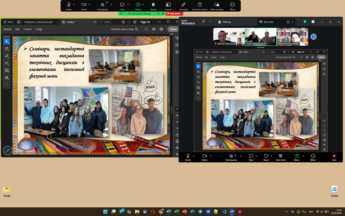
Task: Choose the draw freehand tool in Acrobat
Action: coord(6,63)
